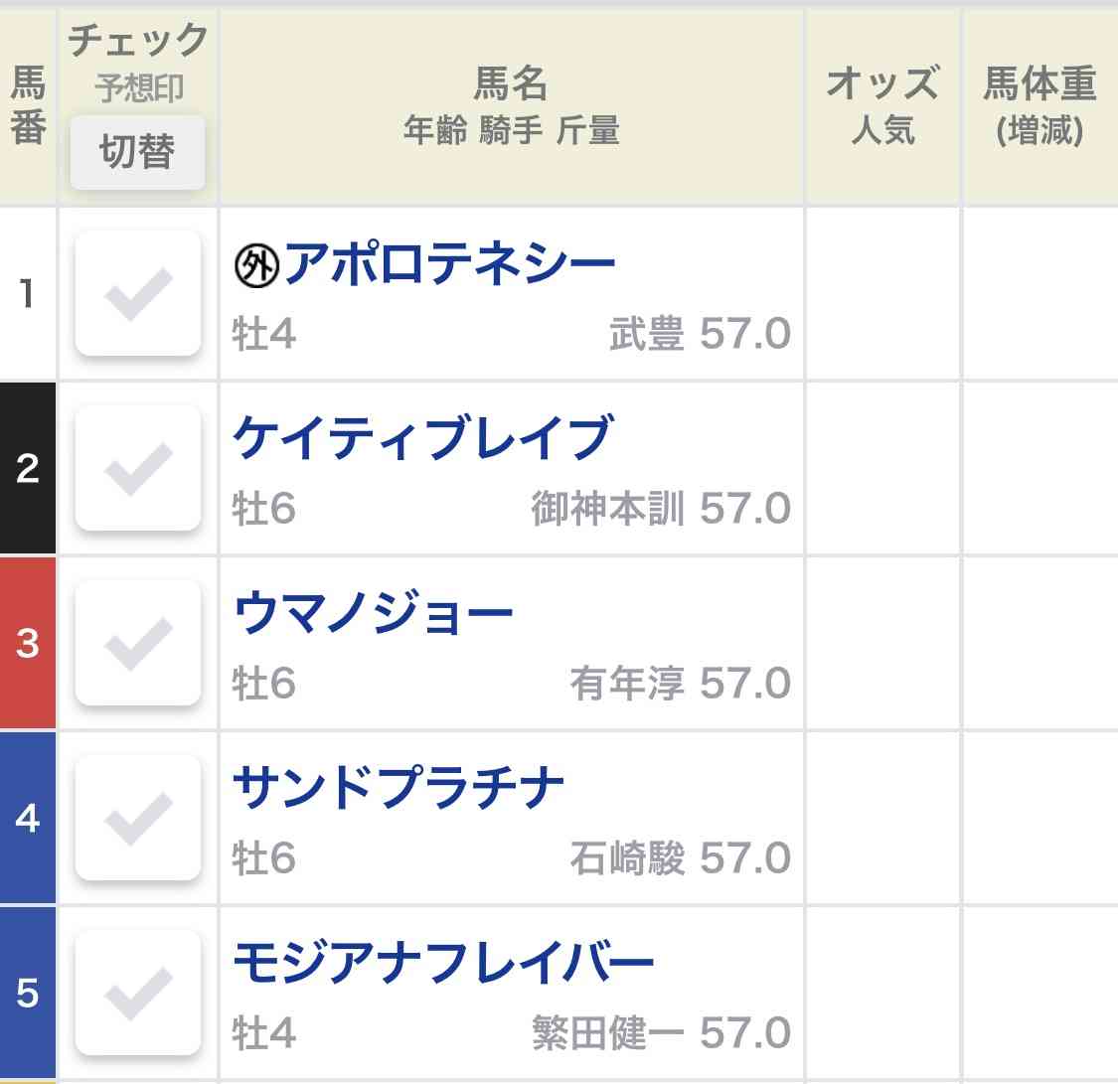Tick the check box for ケイティブレイブ
The height and width of the screenshot is (1084, 1118).
(x=137, y=468)
